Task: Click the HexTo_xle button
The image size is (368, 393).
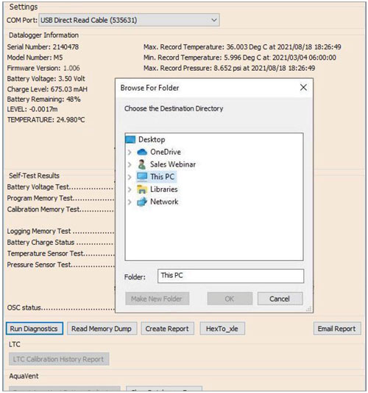Action: coord(222,329)
